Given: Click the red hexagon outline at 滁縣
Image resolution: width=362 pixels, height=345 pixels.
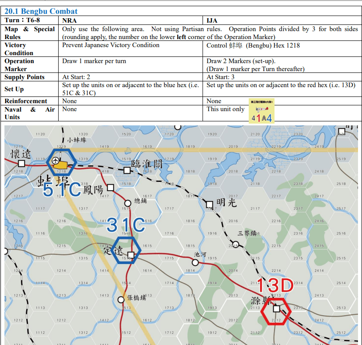Looking at the screenshot, I should tap(276, 312).
